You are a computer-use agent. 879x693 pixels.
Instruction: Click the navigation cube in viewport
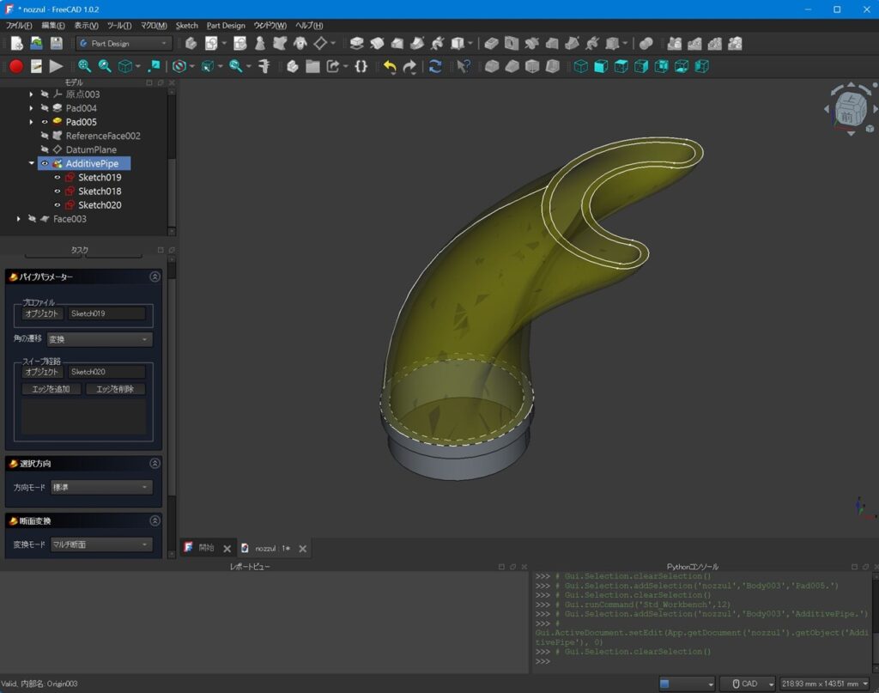(x=848, y=111)
